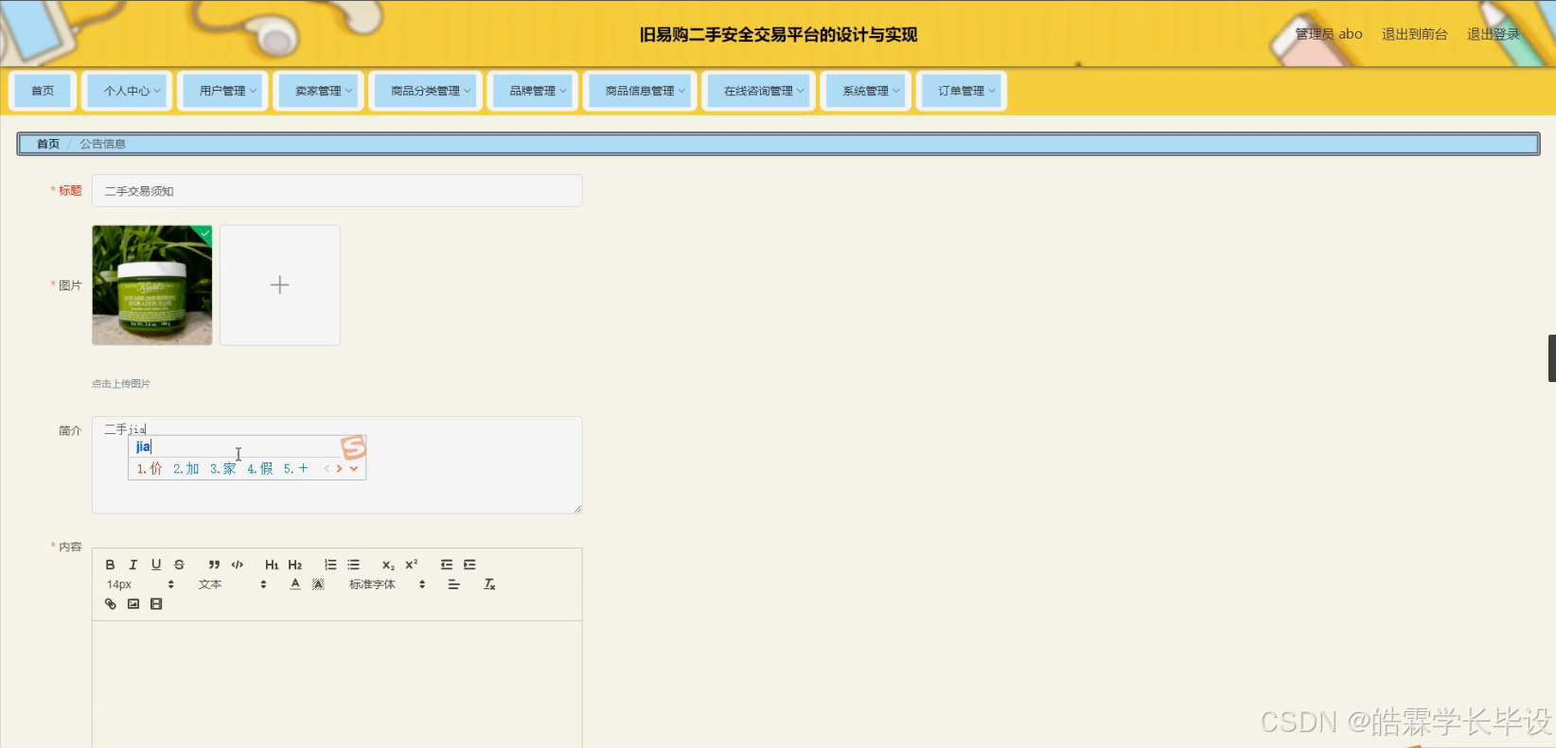Image resolution: width=1556 pixels, height=748 pixels.
Task: Open the text background color picker
Action: pyautogui.click(x=318, y=584)
